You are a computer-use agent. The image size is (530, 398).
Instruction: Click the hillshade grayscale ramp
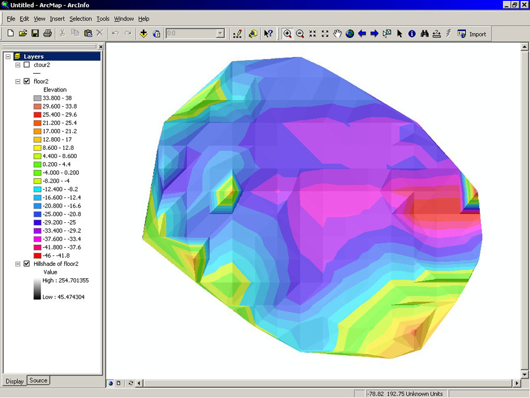point(37,289)
